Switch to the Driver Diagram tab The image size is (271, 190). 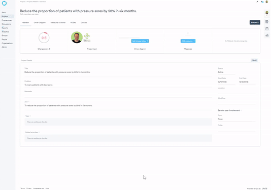pos(40,23)
